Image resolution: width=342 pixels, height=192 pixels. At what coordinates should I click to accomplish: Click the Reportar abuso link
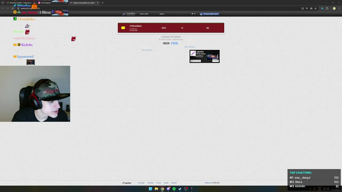pyautogui.click(x=178, y=39)
